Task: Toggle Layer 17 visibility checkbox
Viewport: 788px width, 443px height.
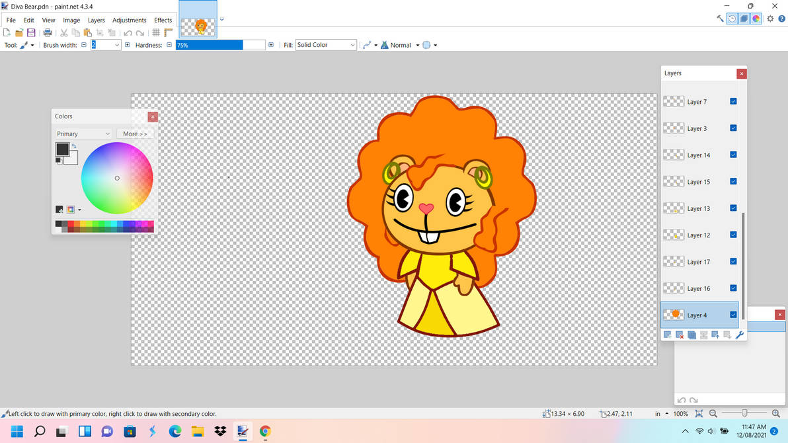Action: coord(733,261)
